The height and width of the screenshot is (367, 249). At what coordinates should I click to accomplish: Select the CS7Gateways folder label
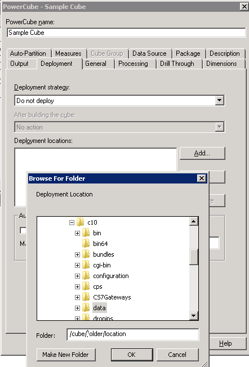(x=112, y=297)
